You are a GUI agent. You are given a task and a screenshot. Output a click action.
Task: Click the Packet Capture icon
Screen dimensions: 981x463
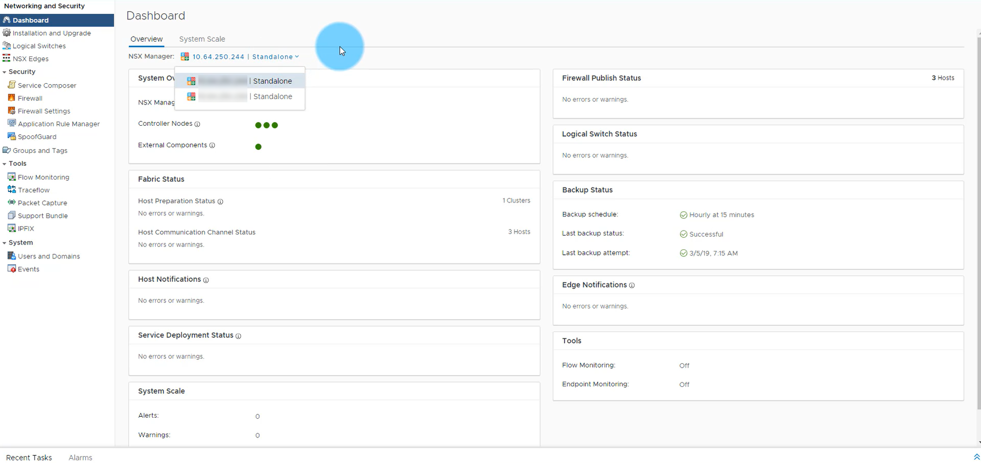pos(11,202)
